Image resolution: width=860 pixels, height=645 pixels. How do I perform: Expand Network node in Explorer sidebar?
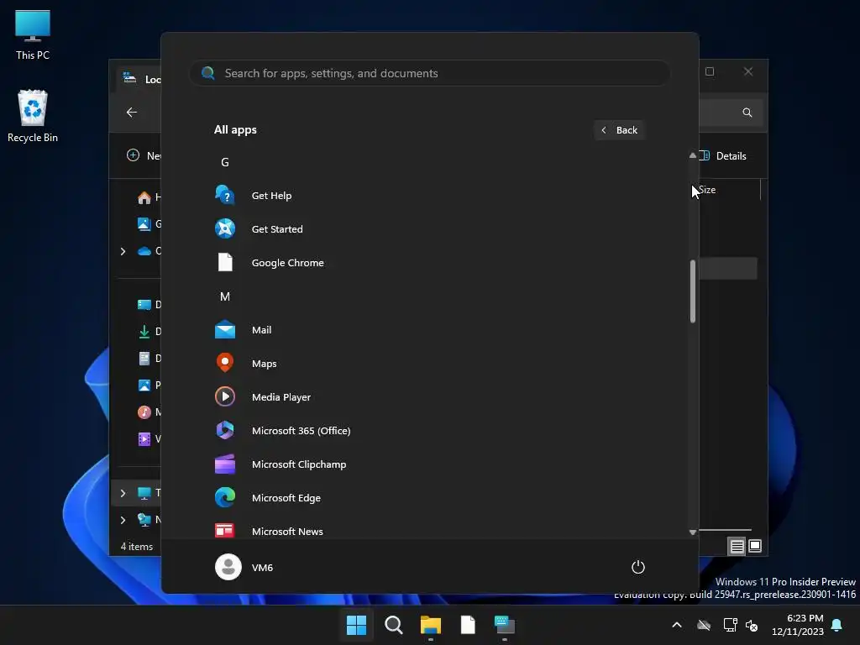point(123,520)
